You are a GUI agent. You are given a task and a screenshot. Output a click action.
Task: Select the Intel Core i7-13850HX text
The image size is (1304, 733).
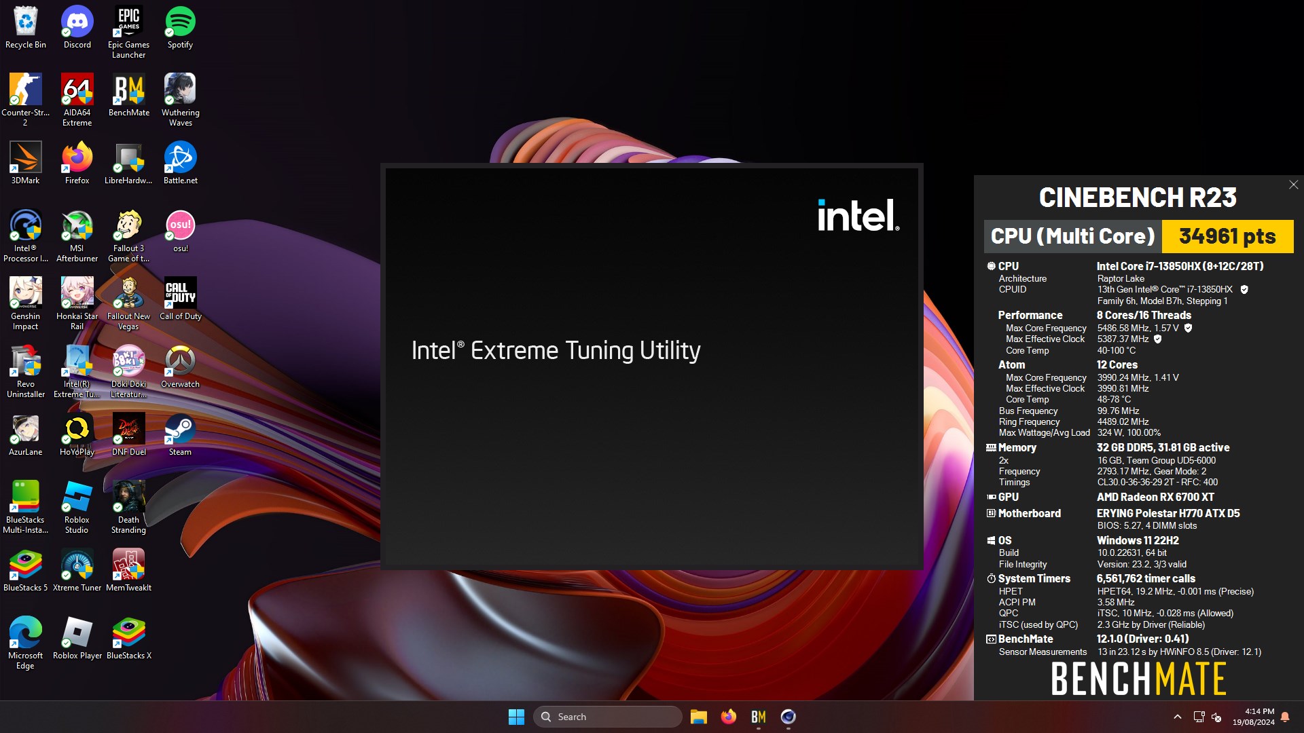(1180, 266)
